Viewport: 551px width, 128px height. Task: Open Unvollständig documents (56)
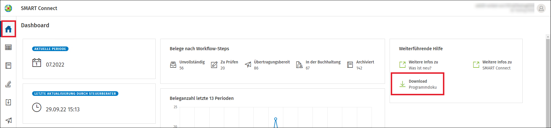(187, 65)
